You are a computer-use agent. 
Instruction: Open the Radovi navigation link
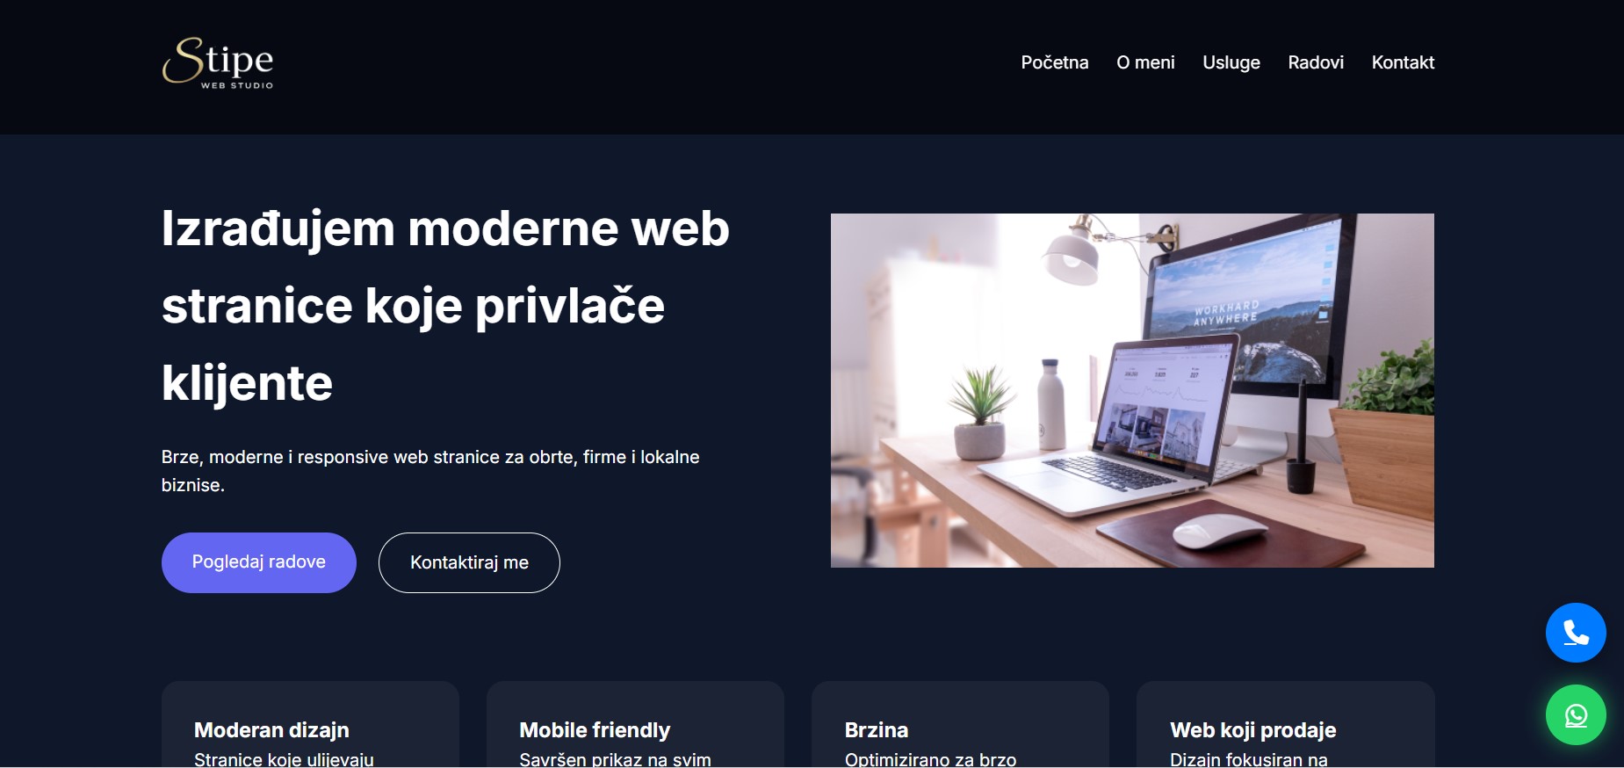click(x=1316, y=62)
